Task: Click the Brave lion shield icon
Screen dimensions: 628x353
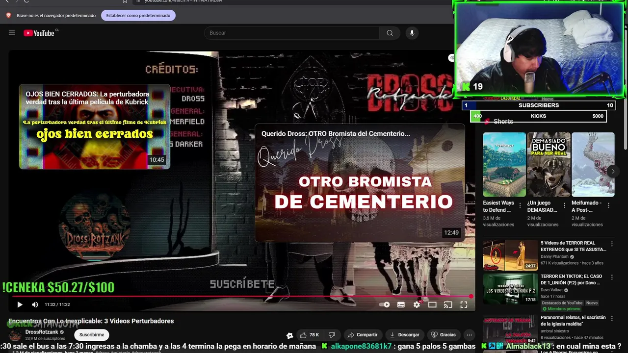Action: (x=8, y=15)
